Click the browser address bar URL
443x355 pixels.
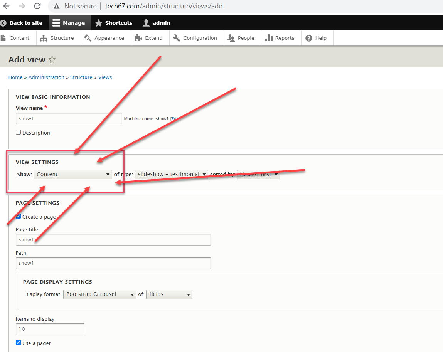click(164, 6)
